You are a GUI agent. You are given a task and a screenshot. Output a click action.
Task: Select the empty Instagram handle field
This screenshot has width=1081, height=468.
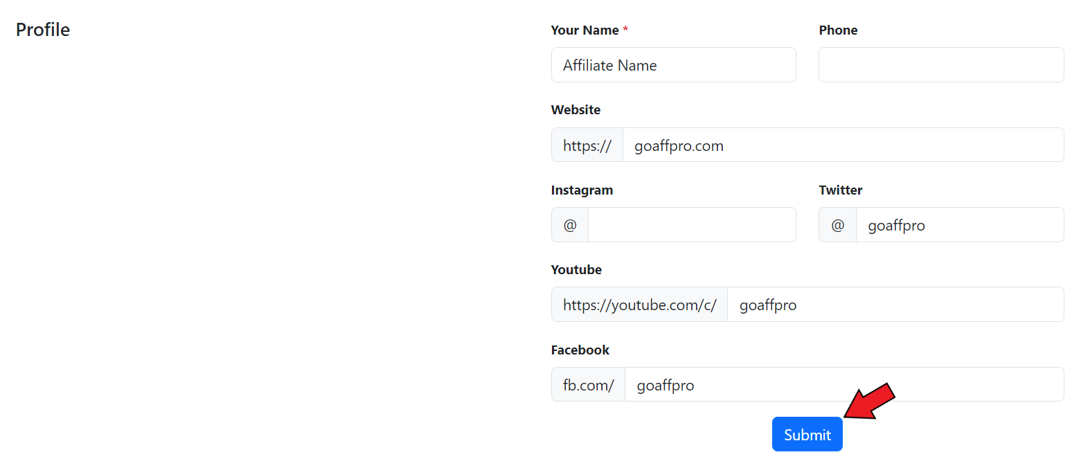tap(691, 225)
